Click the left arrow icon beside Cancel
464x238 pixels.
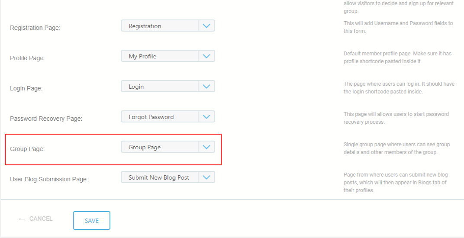coord(22,219)
